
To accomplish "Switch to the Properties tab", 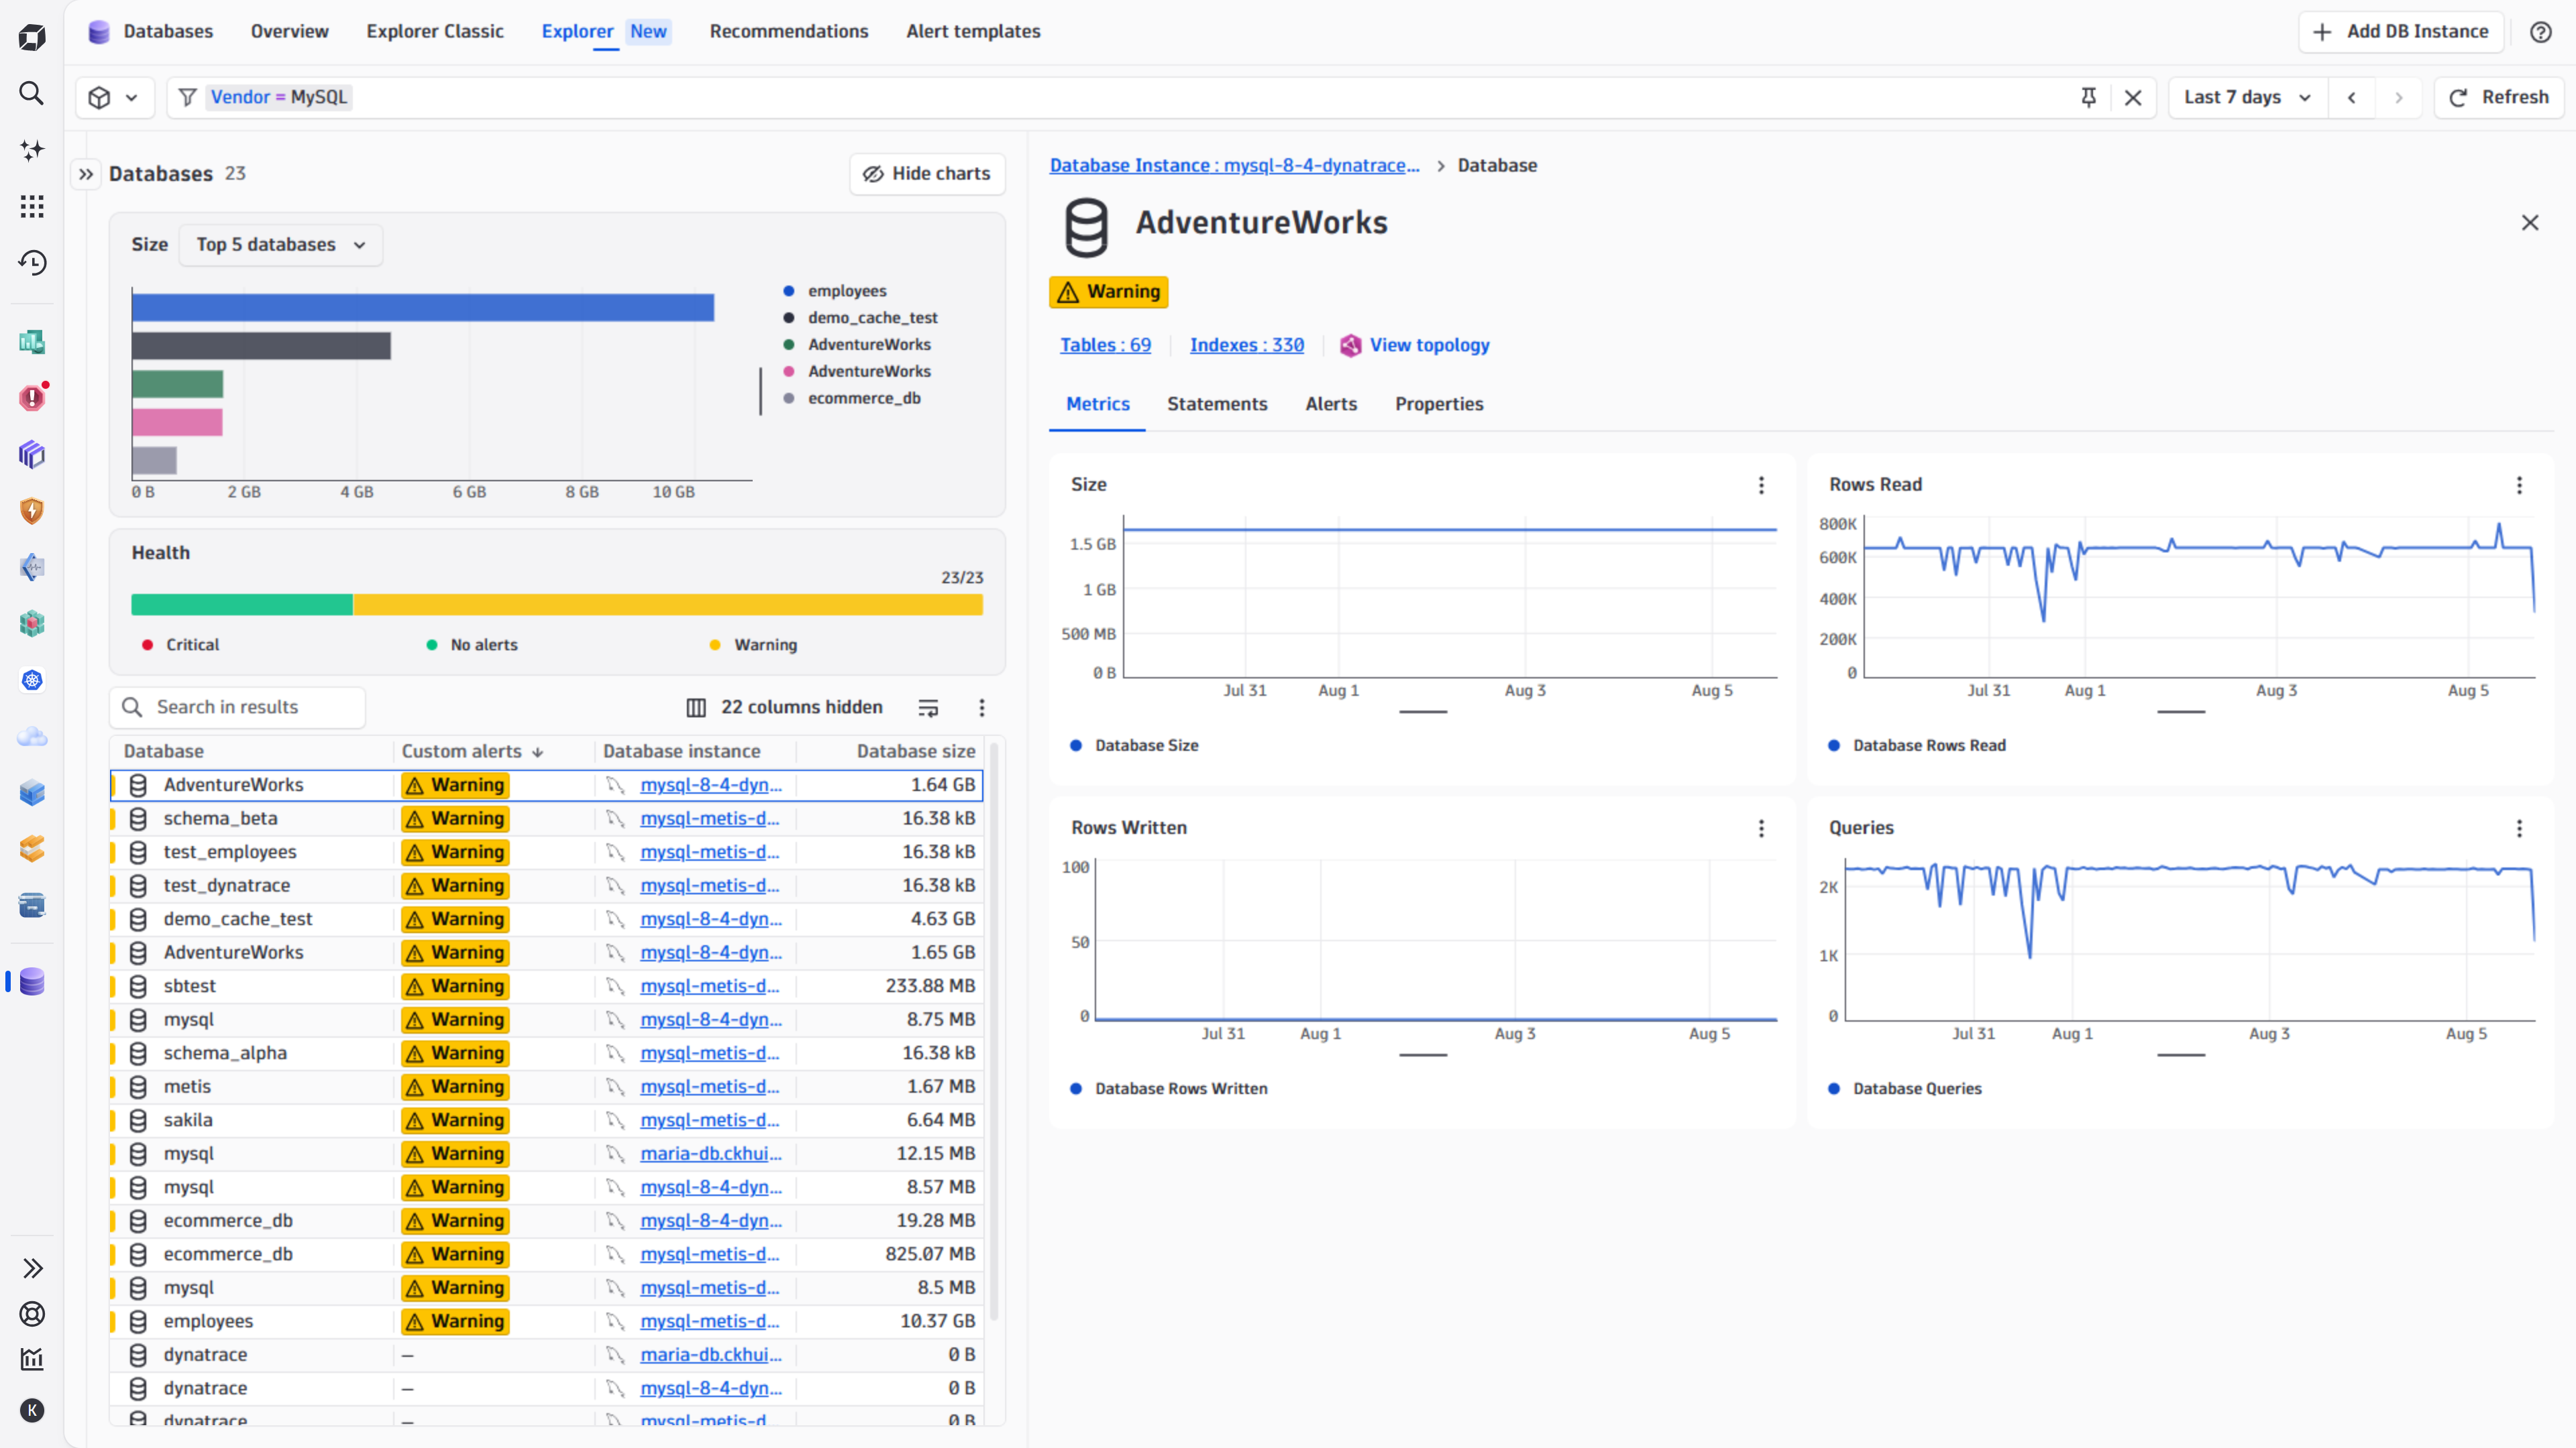I will [1439, 404].
